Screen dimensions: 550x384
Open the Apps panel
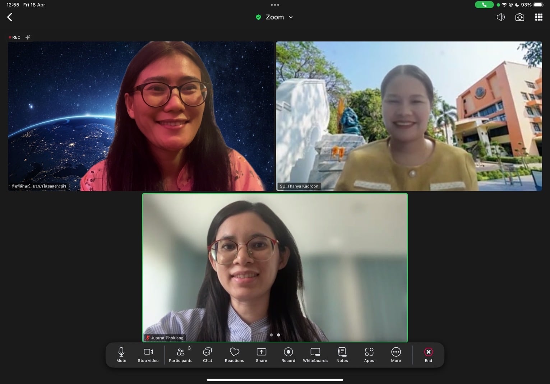pos(369,355)
